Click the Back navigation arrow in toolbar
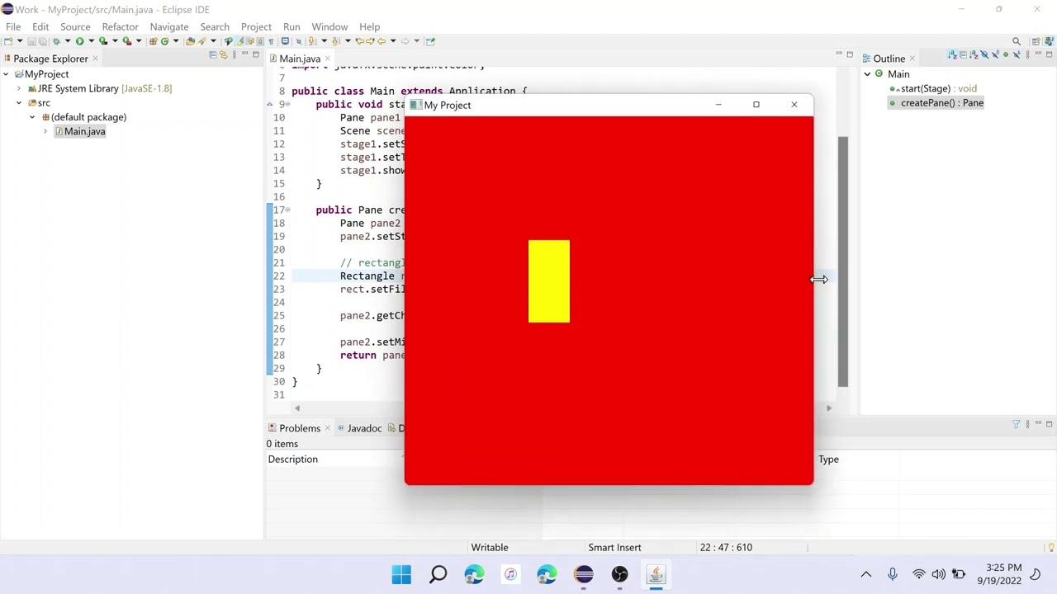 coord(382,40)
